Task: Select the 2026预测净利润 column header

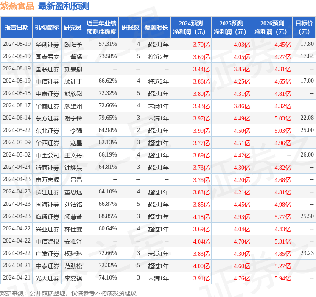Action: point(272,28)
